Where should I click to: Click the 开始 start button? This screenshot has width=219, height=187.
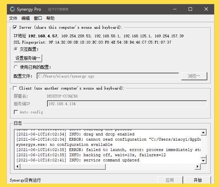198,180
